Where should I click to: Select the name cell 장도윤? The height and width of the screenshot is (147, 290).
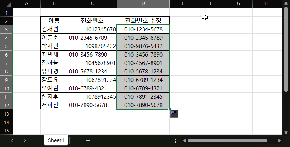click(x=54, y=80)
